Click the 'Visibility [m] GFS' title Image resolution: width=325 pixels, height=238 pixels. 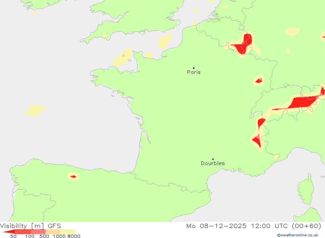point(31,226)
